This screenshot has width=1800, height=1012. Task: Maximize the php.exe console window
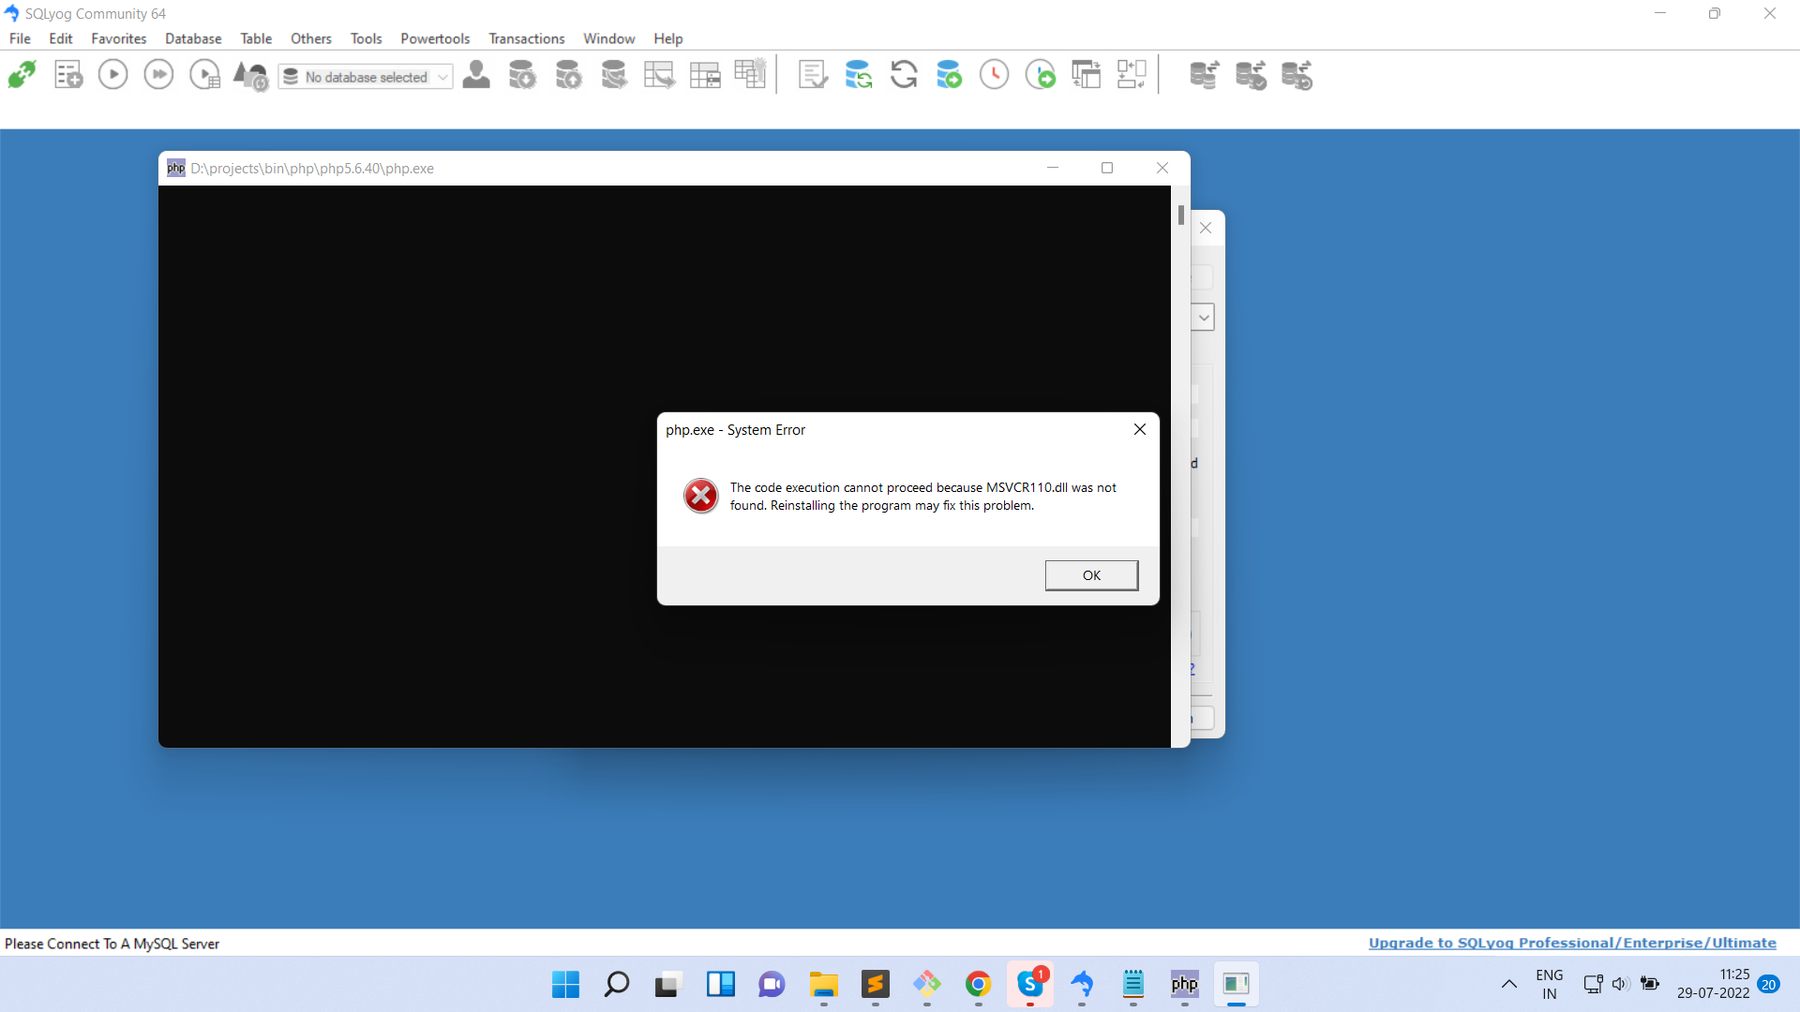1107,168
